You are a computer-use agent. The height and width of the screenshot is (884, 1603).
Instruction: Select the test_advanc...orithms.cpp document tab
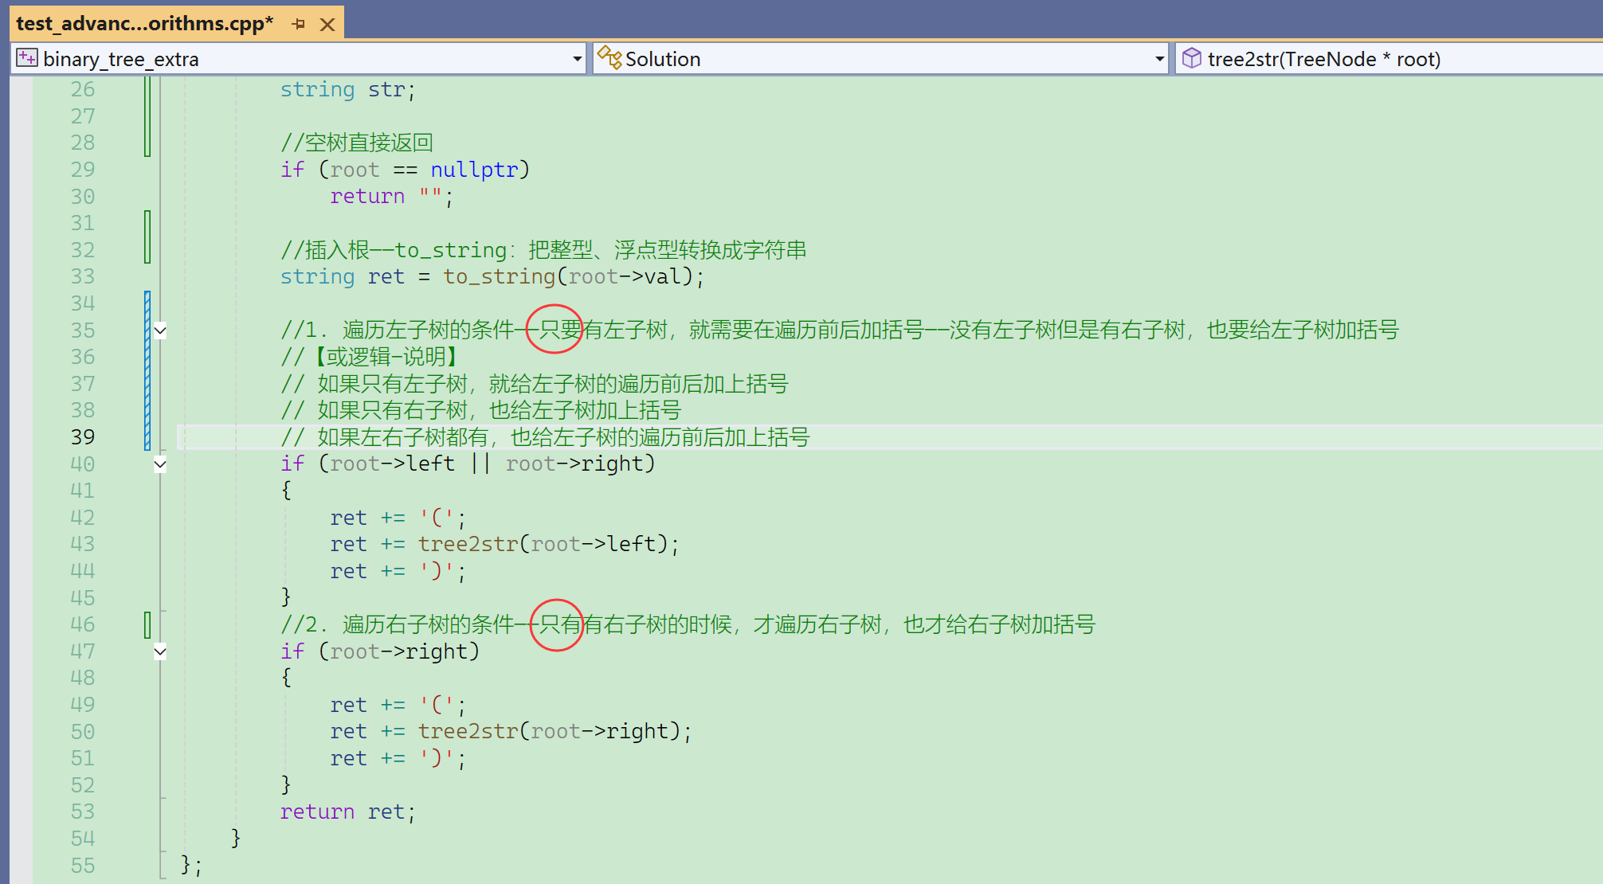click(x=144, y=24)
